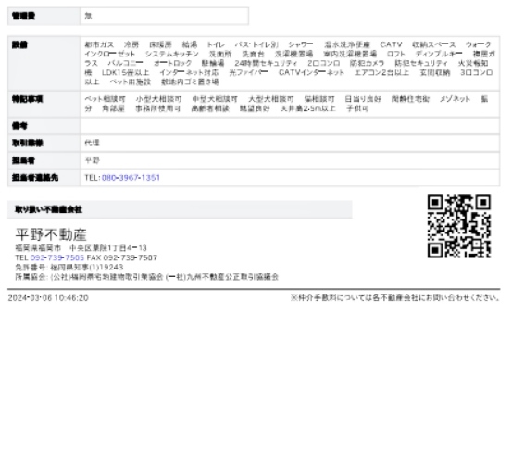
Task: Click the 管理費 value field showing 無
Action: tap(165, 16)
